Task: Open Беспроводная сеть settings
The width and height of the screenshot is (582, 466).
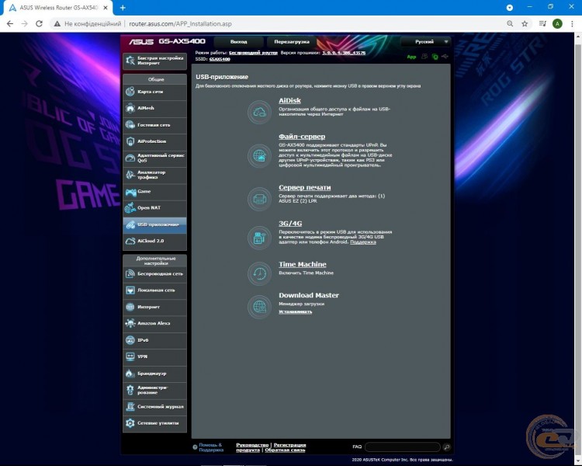Action: tap(154, 274)
